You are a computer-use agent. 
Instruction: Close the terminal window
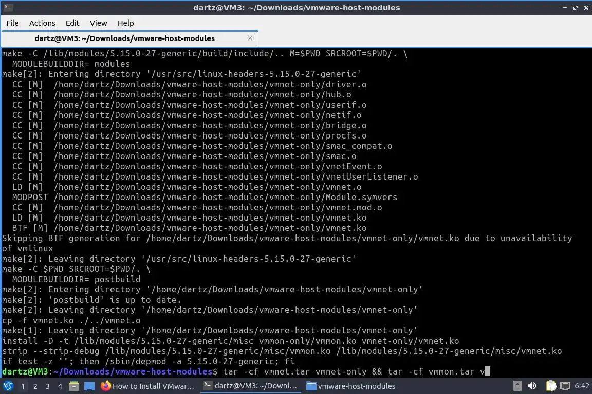coord(586,8)
